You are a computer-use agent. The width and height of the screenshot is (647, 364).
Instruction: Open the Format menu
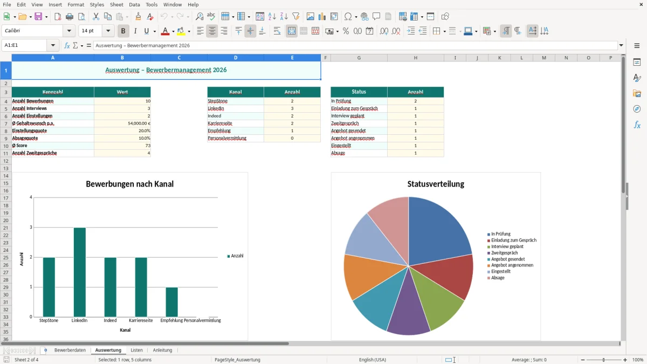click(75, 4)
